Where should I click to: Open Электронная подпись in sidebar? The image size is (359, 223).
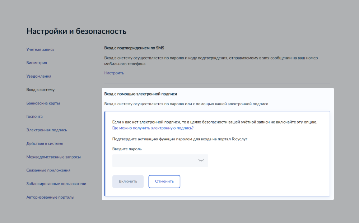click(x=47, y=130)
